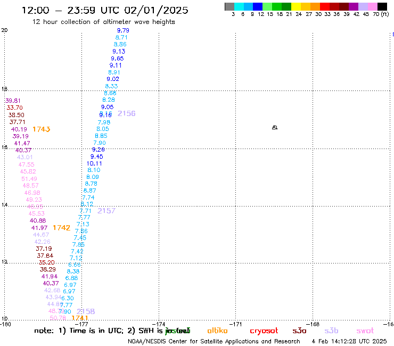Click the orange swatch in the color scale
Viewport: 394px width, 346px height.
(315, 6)
